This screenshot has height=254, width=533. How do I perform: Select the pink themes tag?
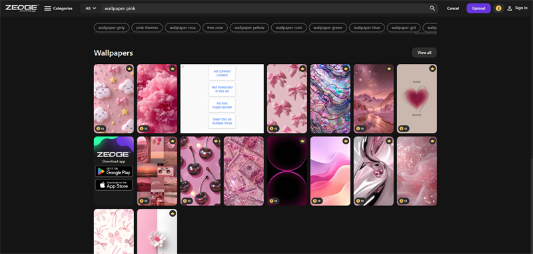pos(147,28)
